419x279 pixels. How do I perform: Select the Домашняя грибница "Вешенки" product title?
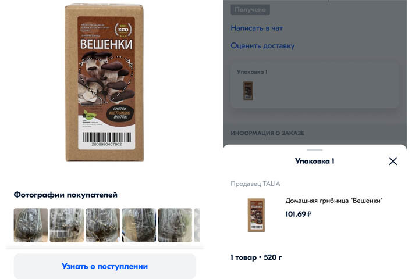[x=334, y=201]
